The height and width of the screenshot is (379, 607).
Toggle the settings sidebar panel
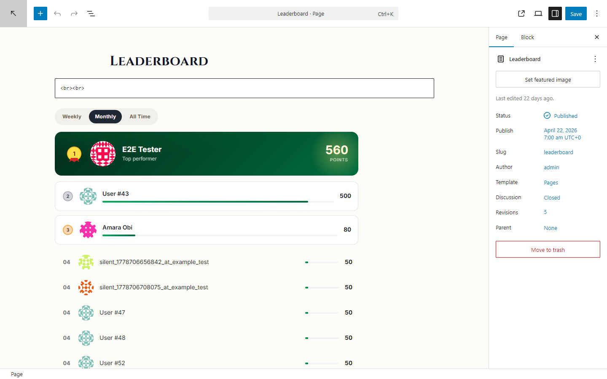click(555, 13)
